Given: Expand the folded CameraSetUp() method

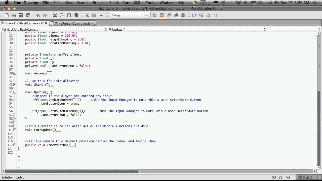Looking at the screenshot, I should point(15,145).
